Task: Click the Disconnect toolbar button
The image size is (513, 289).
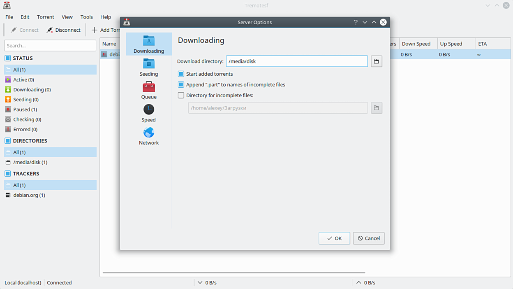Action: (x=63, y=30)
